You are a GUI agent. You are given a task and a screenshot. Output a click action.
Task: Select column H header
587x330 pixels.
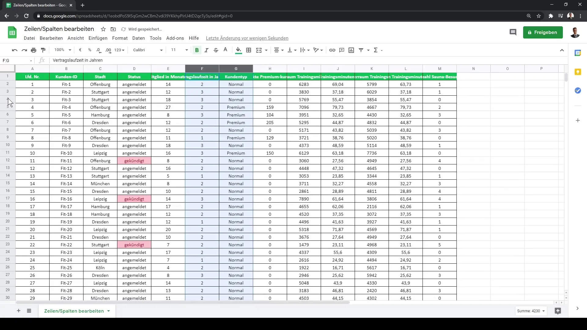pos(270,68)
